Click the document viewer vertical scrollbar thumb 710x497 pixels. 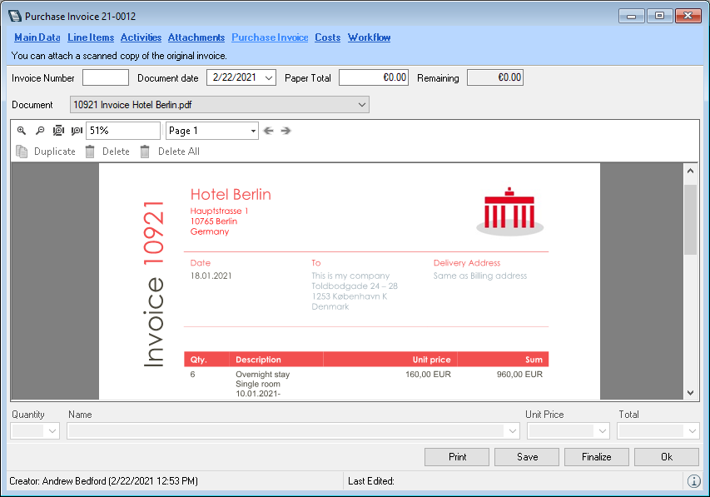(x=690, y=219)
